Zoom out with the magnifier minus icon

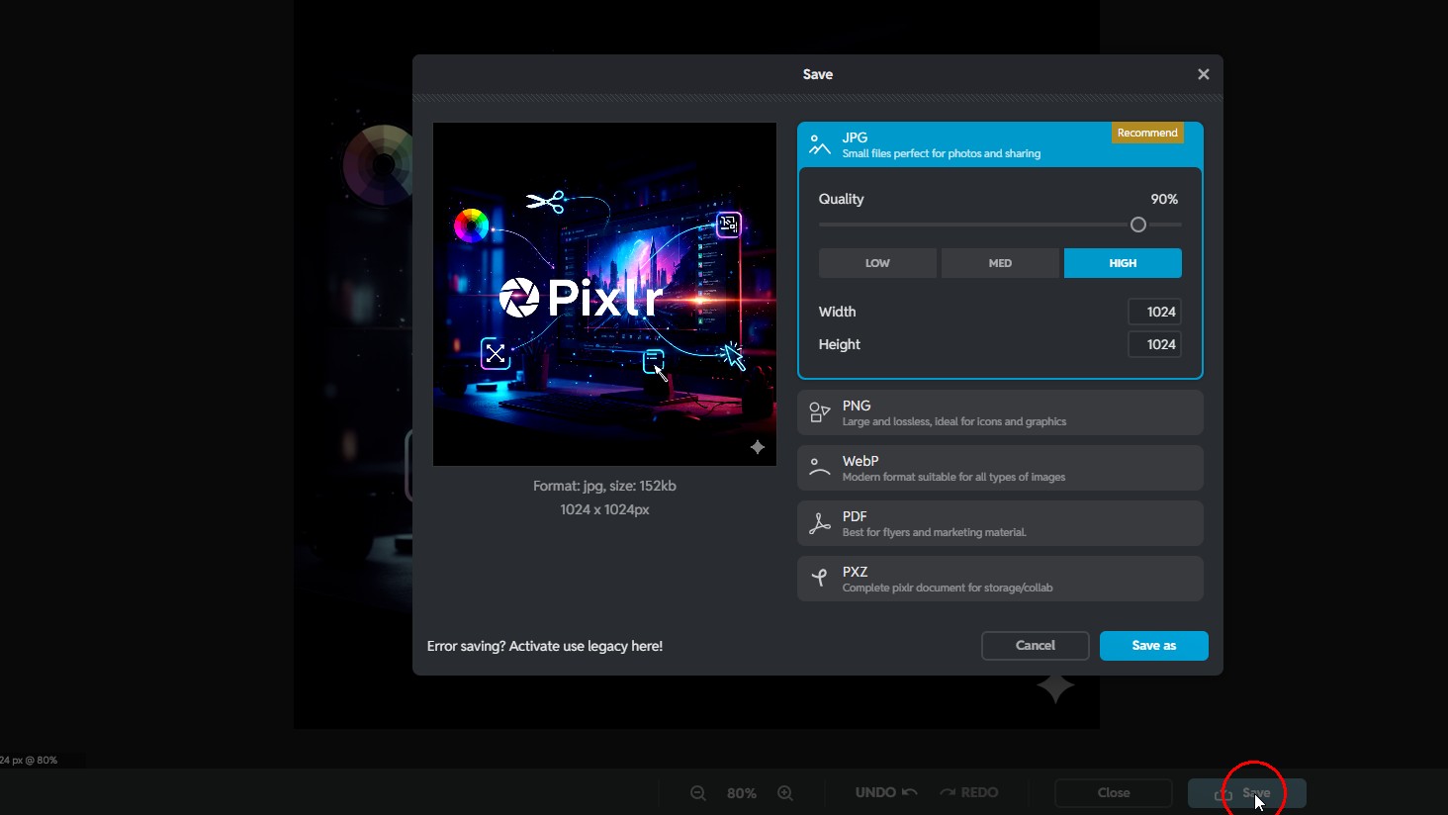[698, 793]
